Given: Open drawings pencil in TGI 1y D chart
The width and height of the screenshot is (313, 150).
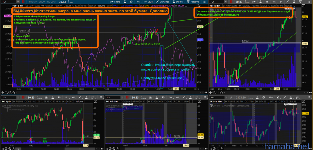Looking at the screenshot, I should tap(80, 97).
